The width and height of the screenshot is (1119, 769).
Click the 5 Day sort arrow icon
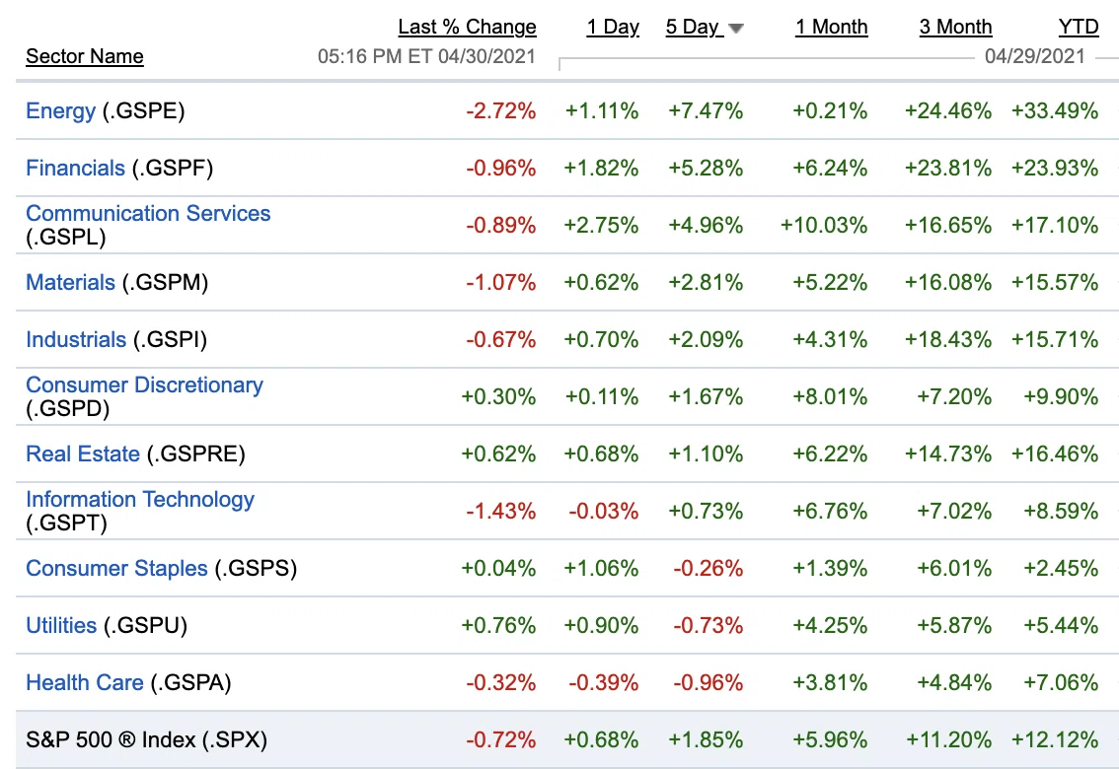[736, 29]
